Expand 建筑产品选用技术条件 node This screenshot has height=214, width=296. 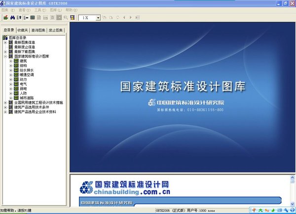click(x=5, y=107)
